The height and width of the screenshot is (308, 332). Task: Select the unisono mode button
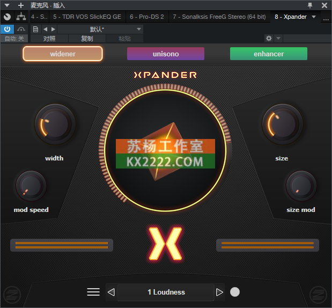pos(166,54)
